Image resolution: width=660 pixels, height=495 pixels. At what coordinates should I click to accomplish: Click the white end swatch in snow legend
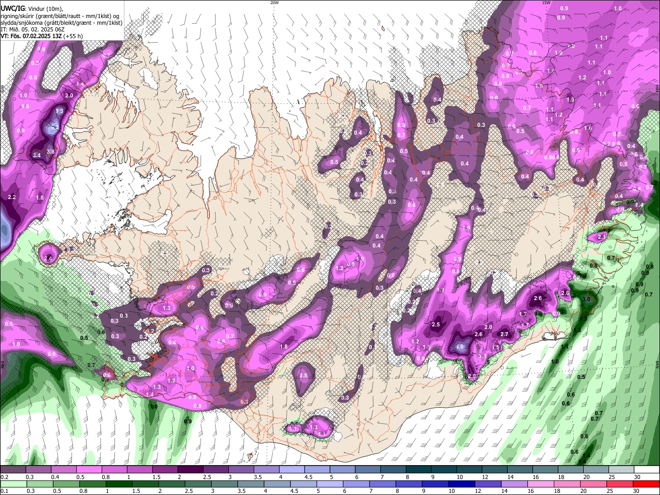pos(647,470)
